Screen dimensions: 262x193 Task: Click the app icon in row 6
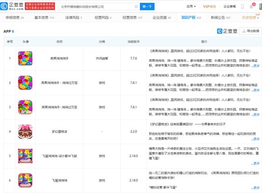coord(25,180)
